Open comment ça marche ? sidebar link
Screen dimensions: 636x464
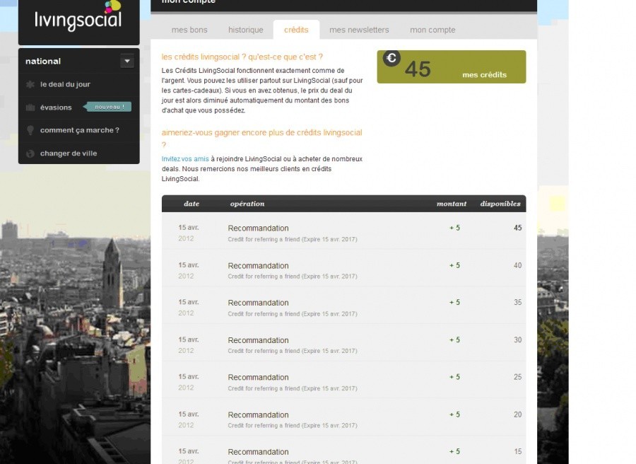click(79, 130)
